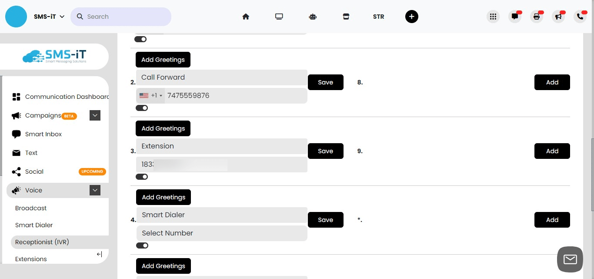Toggle the switch under Call Forward
This screenshot has height=279, width=594.
[x=142, y=108]
